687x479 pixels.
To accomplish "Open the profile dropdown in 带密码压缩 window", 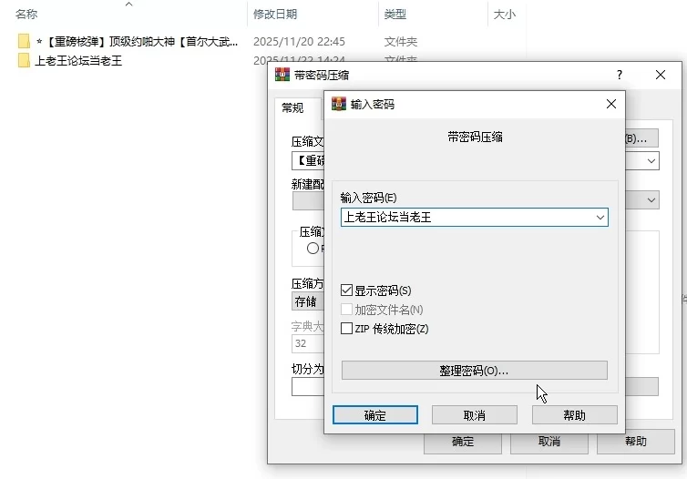I will tap(651, 200).
